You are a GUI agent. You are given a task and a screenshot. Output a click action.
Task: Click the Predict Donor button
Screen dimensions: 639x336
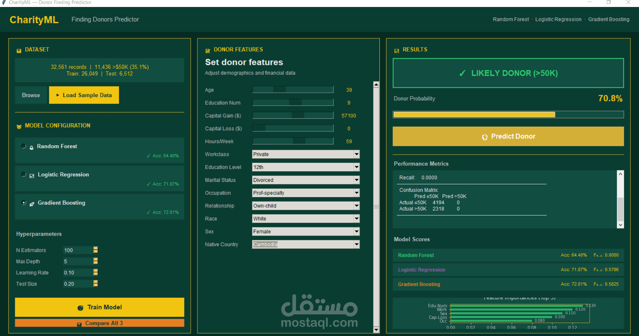tap(508, 136)
